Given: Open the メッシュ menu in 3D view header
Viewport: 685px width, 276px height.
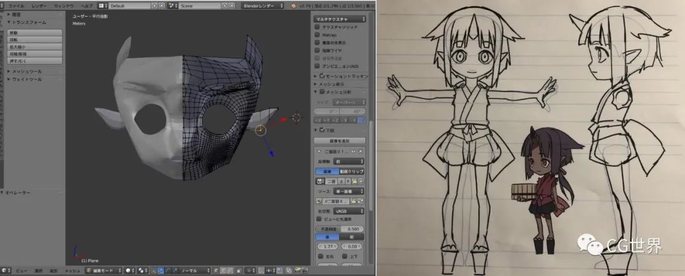Looking at the screenshot, I should tap(72, 271).
